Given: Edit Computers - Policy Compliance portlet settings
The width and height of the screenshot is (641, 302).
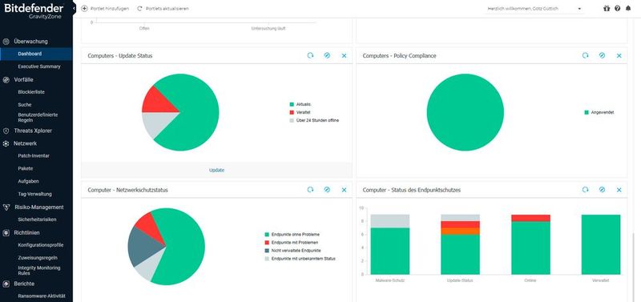Looking at the screenshot, I should tap(603, 55).
